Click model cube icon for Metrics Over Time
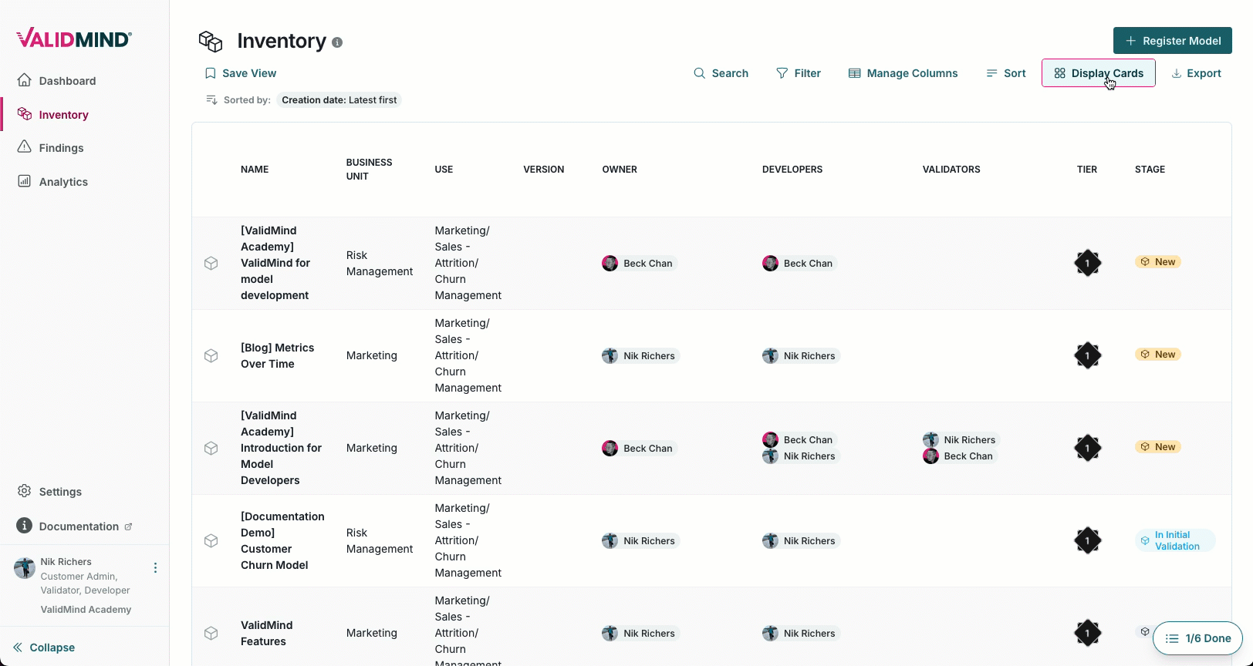This screenshot has width=1253, height=666. click(211, 355)
